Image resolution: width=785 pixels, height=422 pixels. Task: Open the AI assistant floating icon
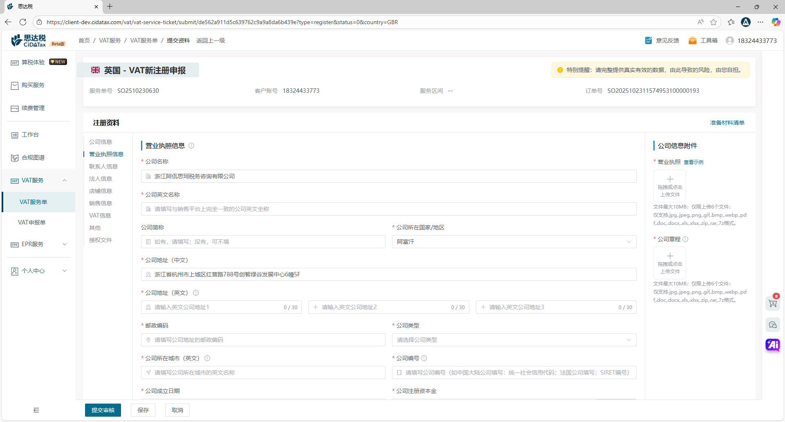tap(773, 345)
